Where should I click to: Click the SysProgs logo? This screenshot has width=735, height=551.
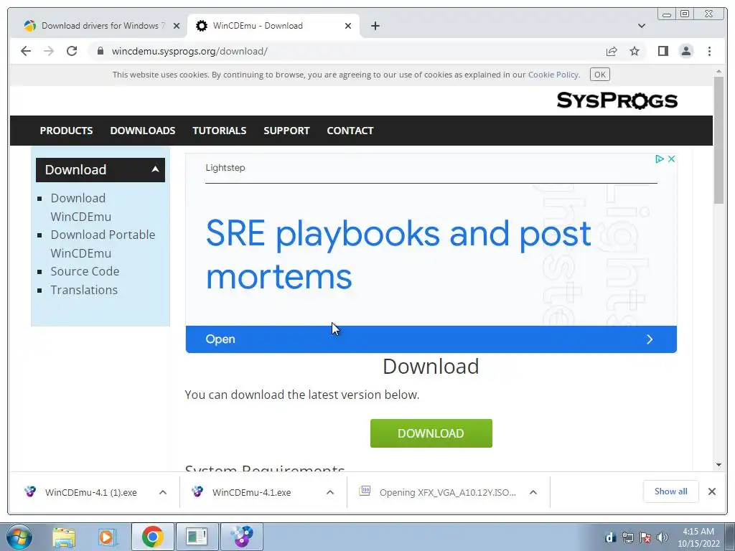coord(617,100)
